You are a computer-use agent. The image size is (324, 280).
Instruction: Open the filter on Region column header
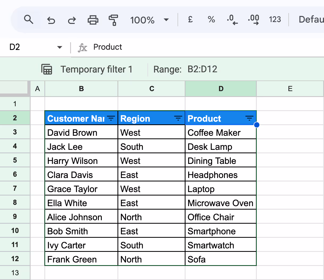click(x=178, y=118)
